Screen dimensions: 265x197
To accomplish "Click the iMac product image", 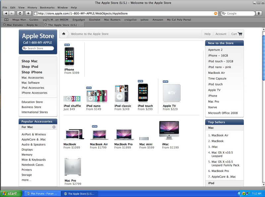I will tap(169, 130).
